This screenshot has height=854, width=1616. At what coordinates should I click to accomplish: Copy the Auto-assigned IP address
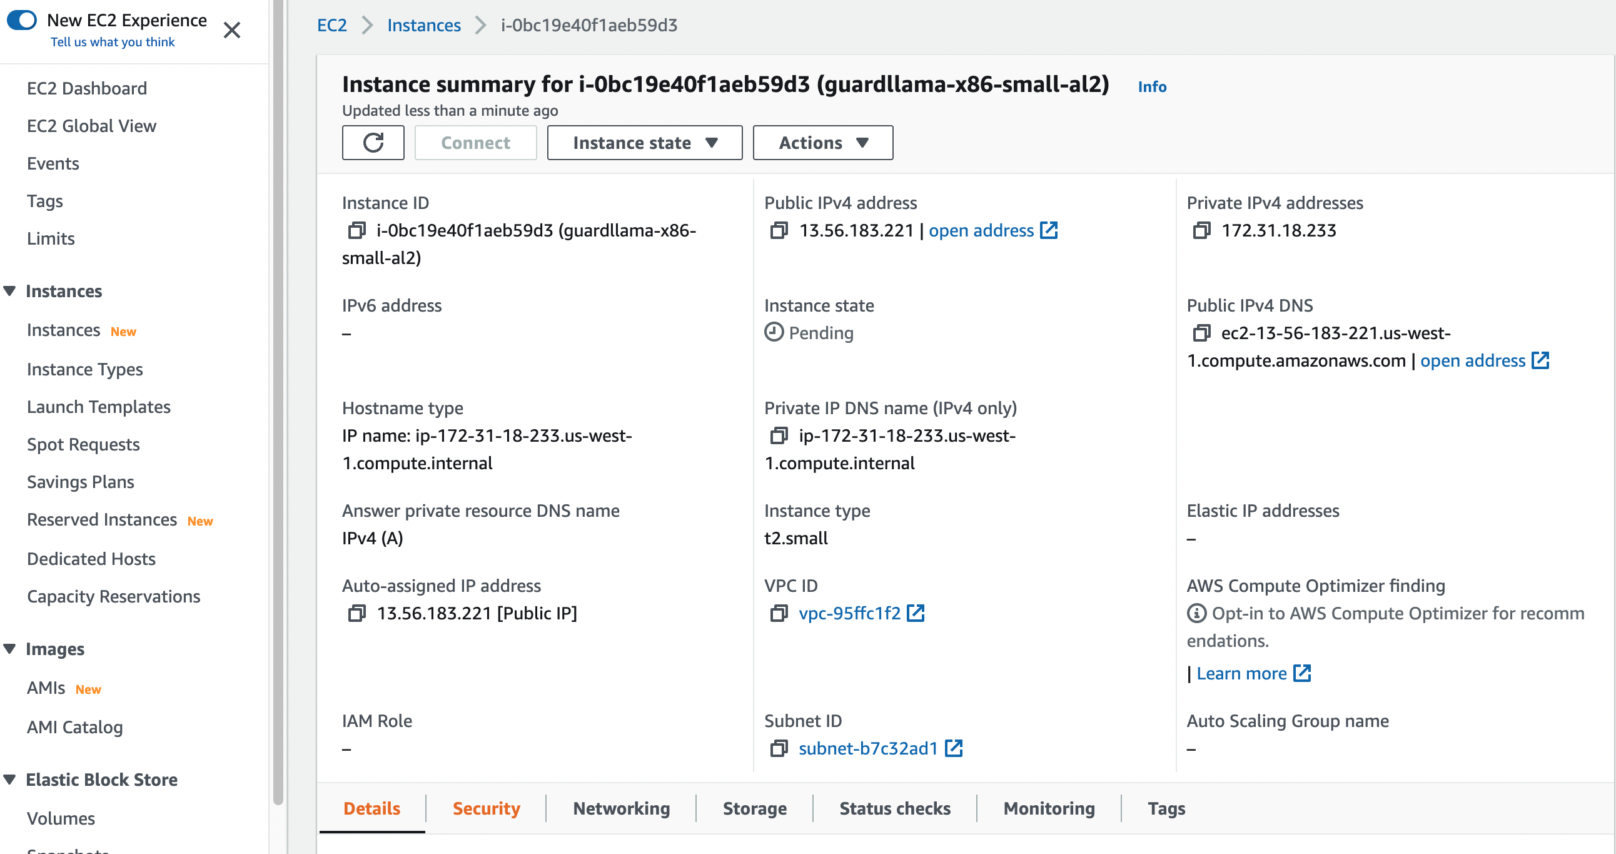(356, 613)
